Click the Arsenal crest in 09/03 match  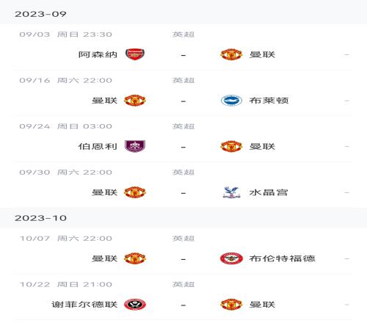click(x=135, y=54)
